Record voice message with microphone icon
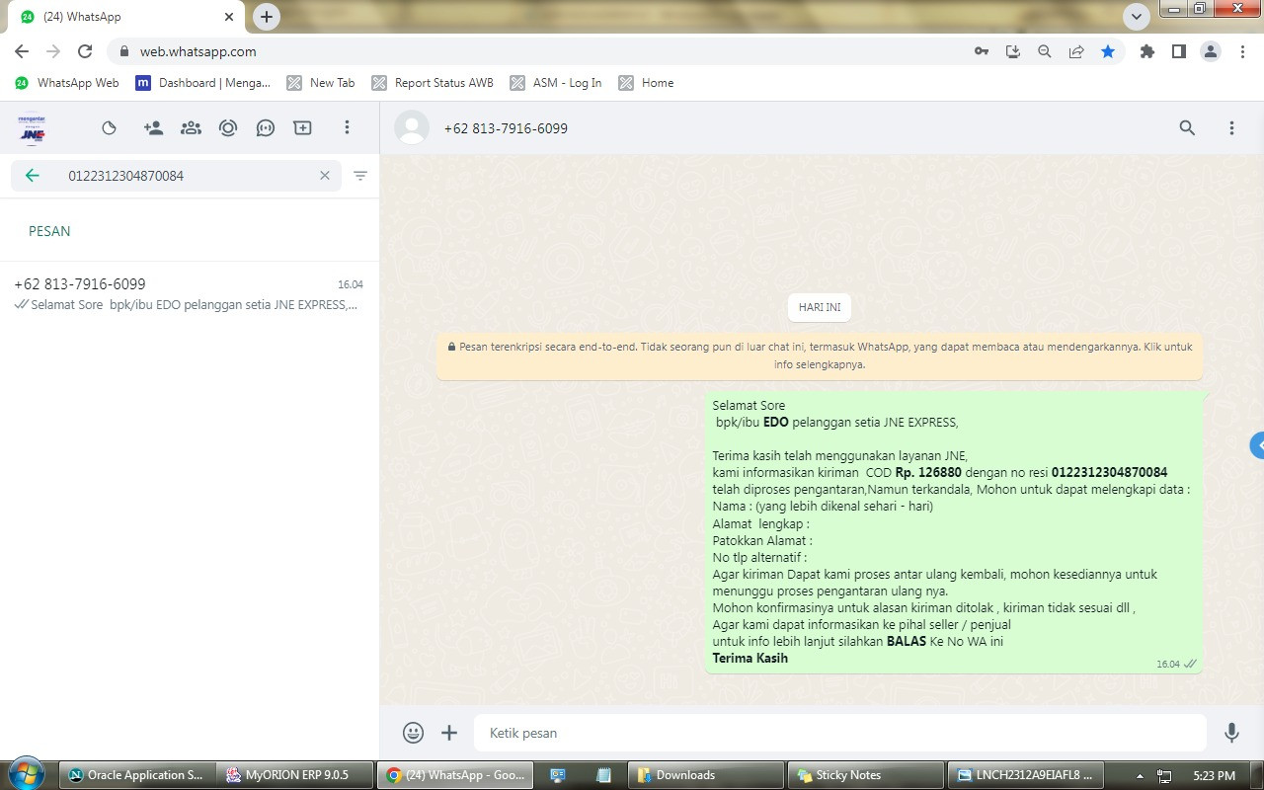The height and width of the screenshot is (790, 1264). (1231, 733)
